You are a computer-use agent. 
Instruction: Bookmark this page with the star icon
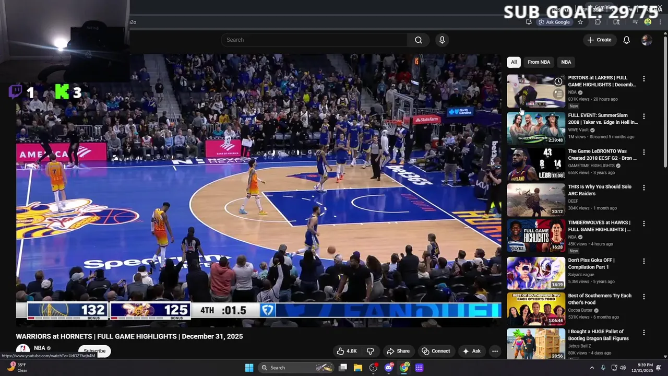pos(580,22)
